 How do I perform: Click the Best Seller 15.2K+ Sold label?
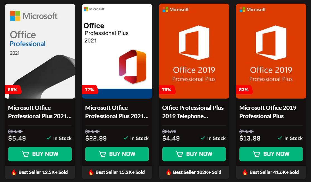coord(117,172)
